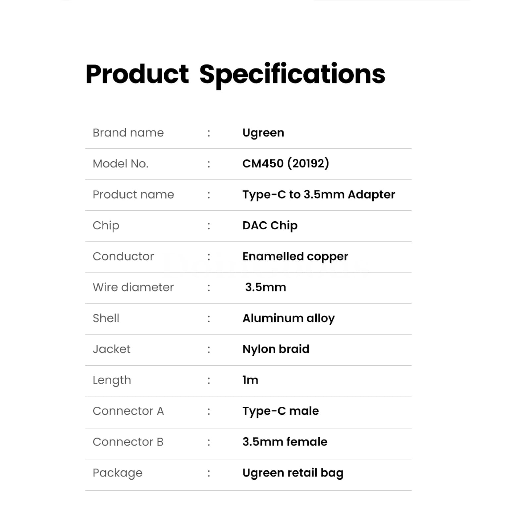The image size is (530, 530).
Task: Select the DAC Chip value
Action: pyautogui.click(x=270, y=226)
